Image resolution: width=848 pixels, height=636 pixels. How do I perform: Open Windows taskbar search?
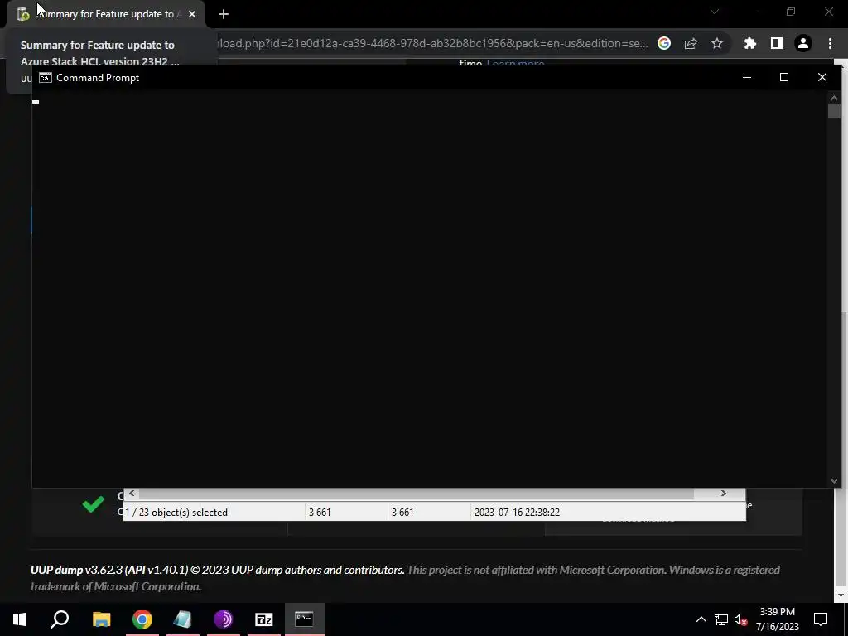[x=60, y=619]
